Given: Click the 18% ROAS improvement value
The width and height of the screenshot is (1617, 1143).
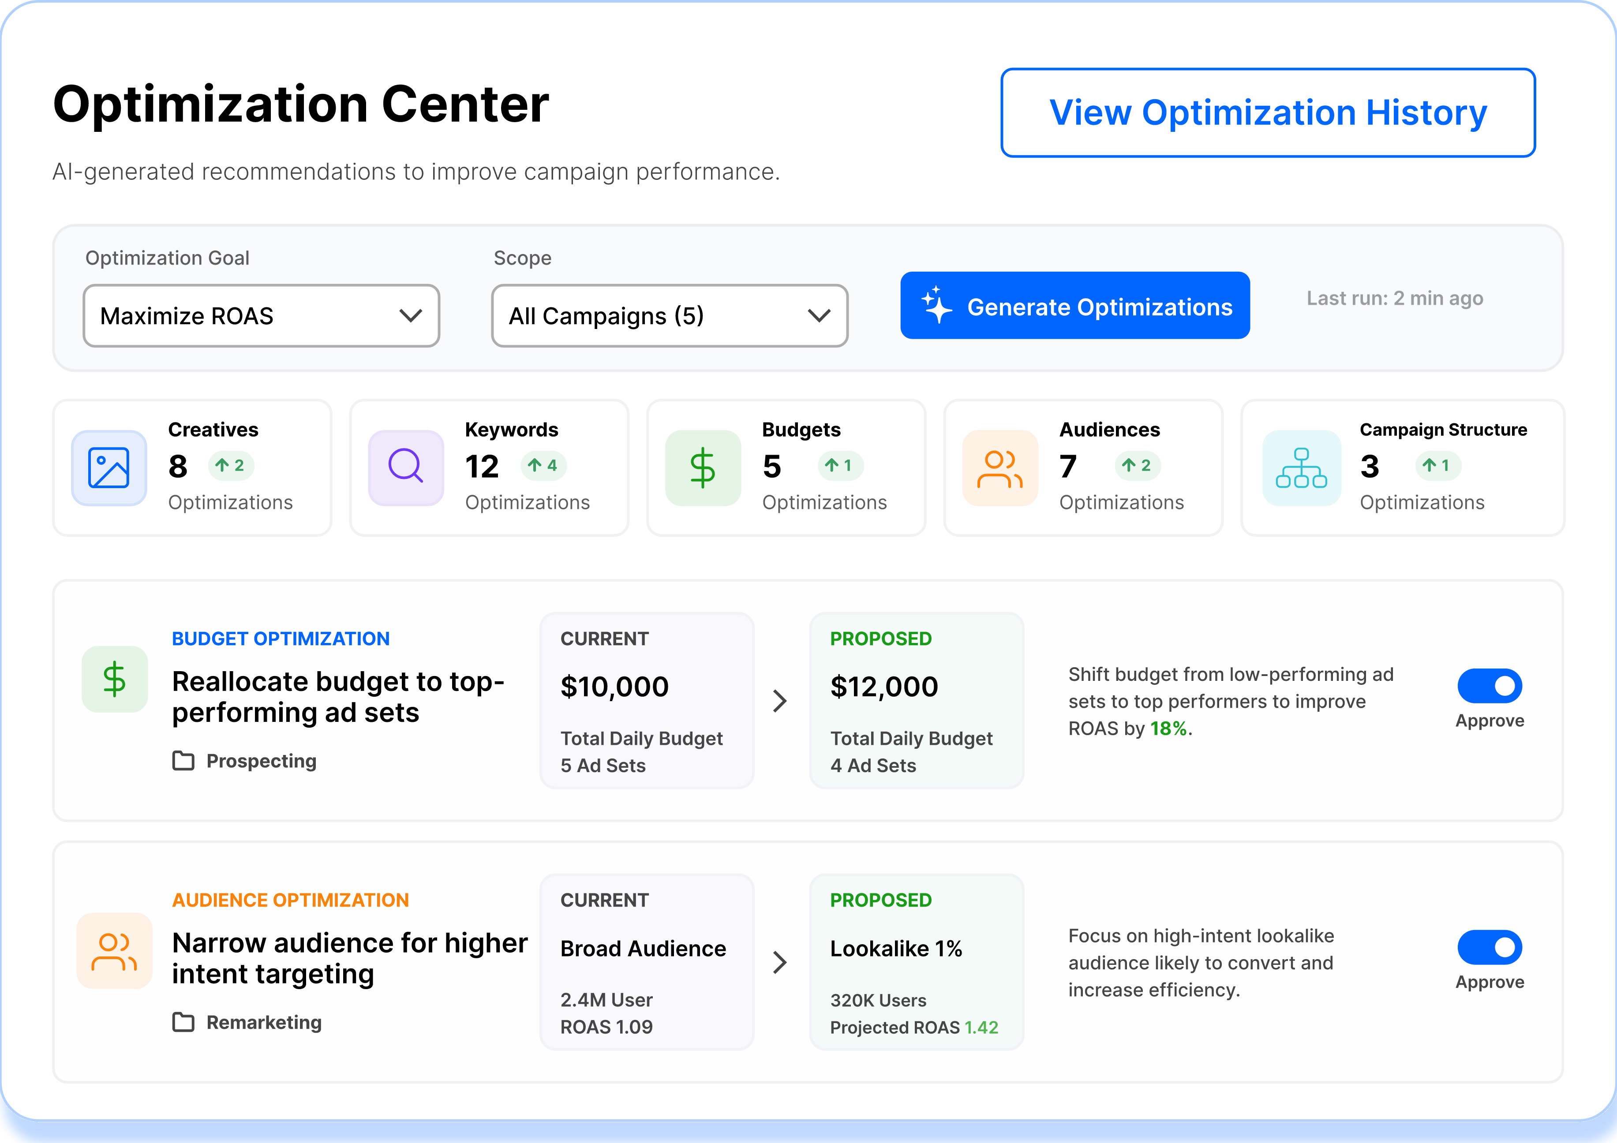Looking at the screenshot, I should (x=1168, y=728).
